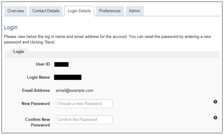The image size is (224, 135).
Task: Click the redacted Login Name value
Action: [68, 77]
